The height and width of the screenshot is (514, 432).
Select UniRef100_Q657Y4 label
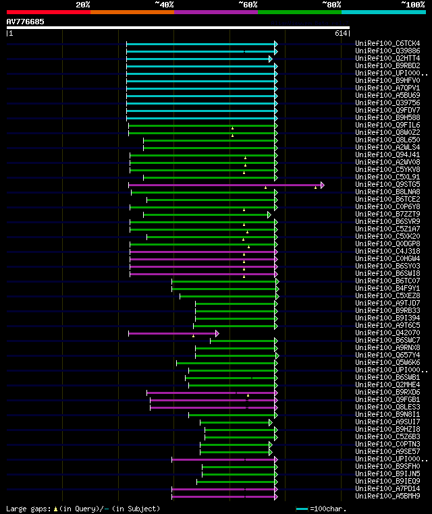click(x=387, y=355)
